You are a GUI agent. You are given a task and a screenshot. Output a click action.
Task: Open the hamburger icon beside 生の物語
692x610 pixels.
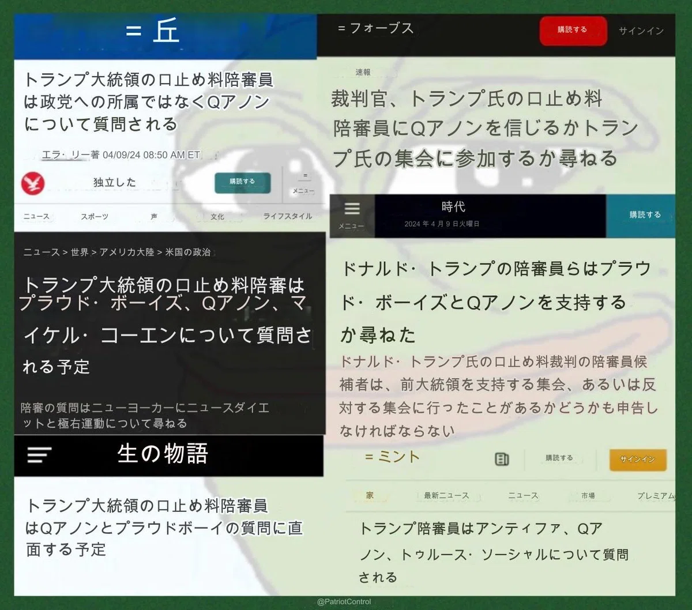39,455
